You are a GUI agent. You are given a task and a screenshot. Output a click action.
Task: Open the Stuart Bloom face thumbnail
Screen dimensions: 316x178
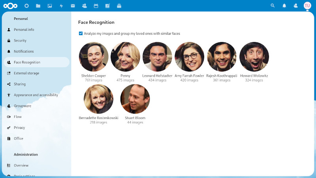pos(135,99)
